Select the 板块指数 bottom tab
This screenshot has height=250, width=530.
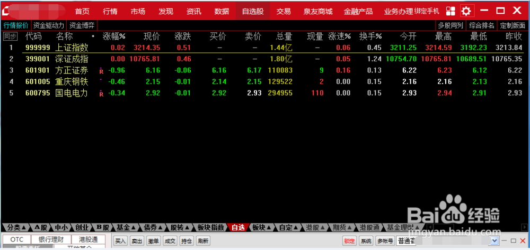[x=211, y=227]
